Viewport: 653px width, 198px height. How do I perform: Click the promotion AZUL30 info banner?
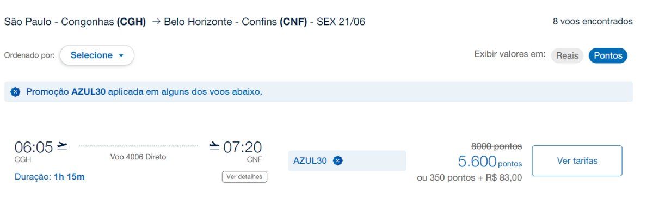(x=318, y=92)
